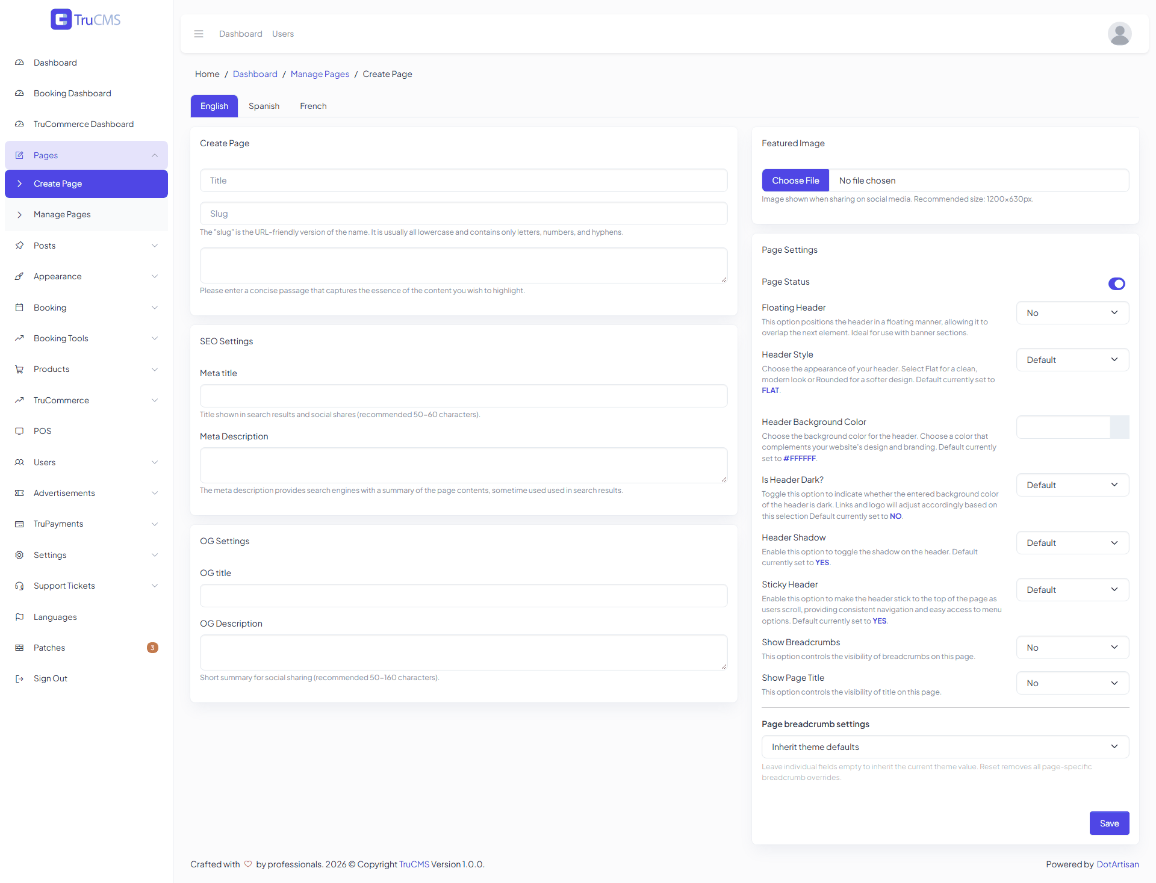The height and width of the screenshot is (883, 1156).
Task: Click the Dashboard gauge icon in sidebar
Action: [x=19, y=63]
